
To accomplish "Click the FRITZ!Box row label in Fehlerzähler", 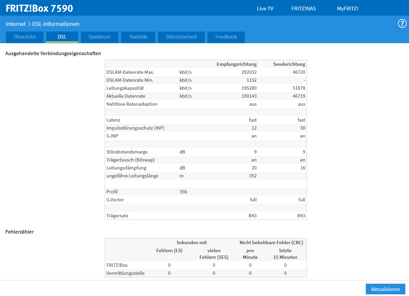I will point(117,265).
